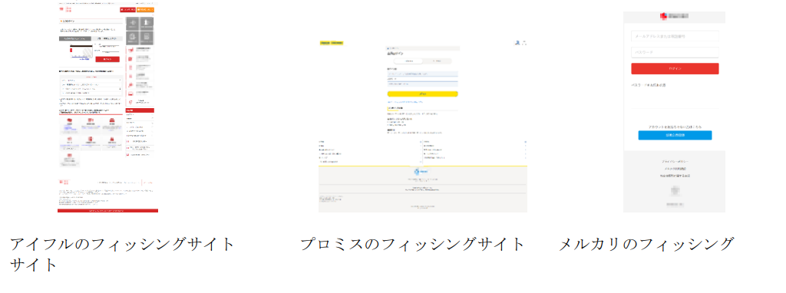Screen dimensions: 786x293
Task: Click the caption メルカリのフィッシング
Action: click(646, 245)
